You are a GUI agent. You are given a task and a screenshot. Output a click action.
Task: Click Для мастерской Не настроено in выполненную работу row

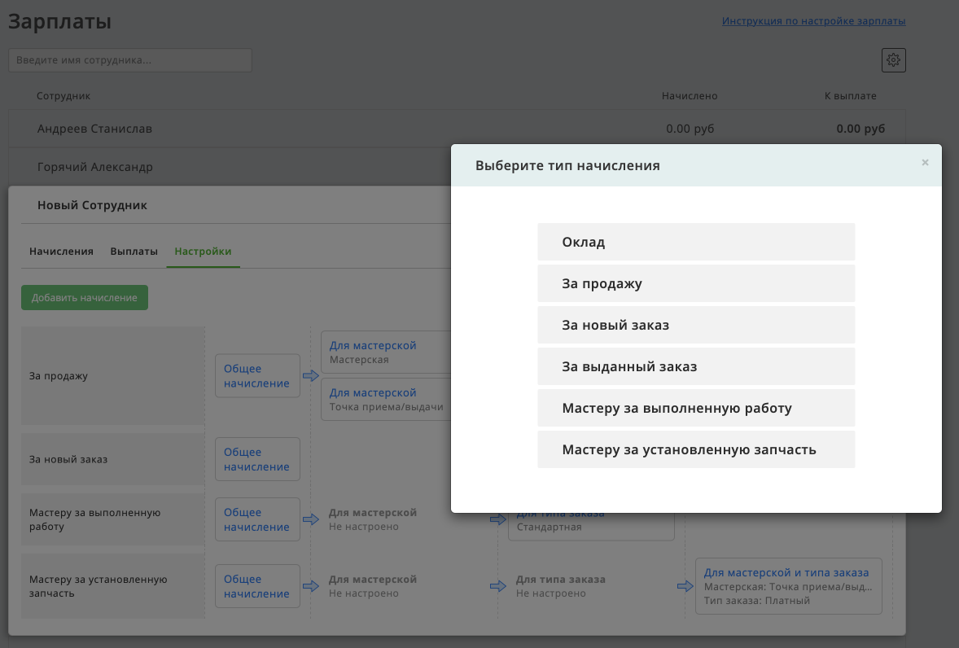[x=373, y=519]
